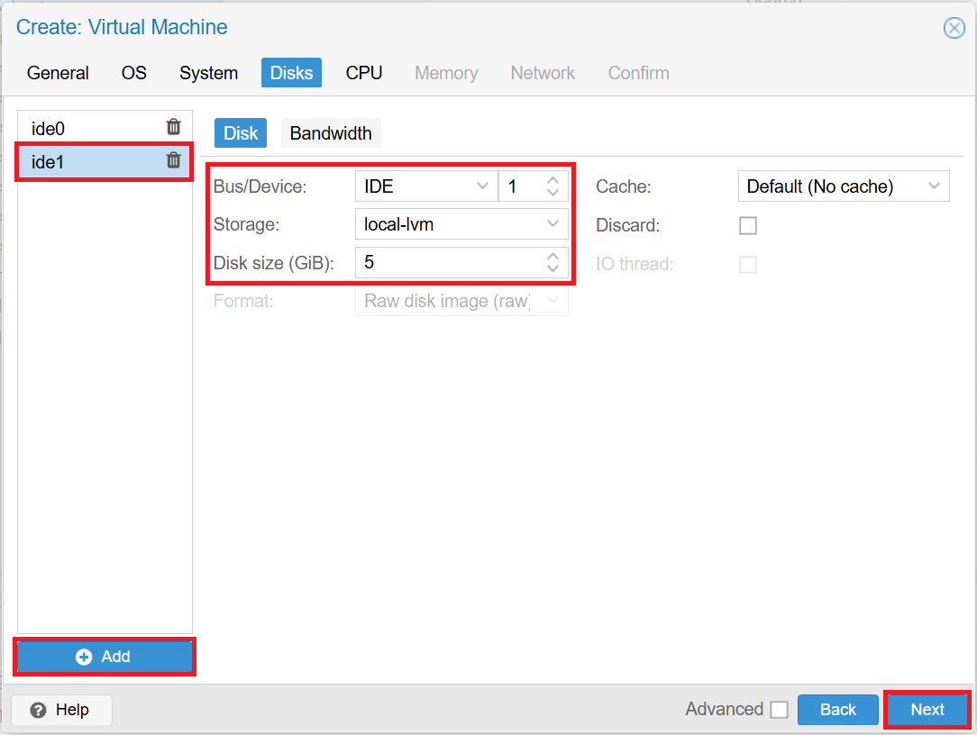Increase Disk size with up stepper arrow
The height and width of the screenshot is (735, 977).
553,257
